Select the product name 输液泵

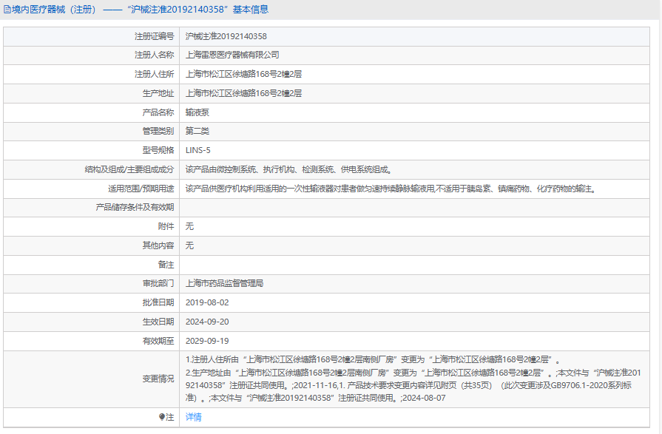pos(197,112)
